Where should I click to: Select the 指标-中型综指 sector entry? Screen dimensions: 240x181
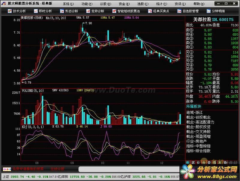click(198, 146)
